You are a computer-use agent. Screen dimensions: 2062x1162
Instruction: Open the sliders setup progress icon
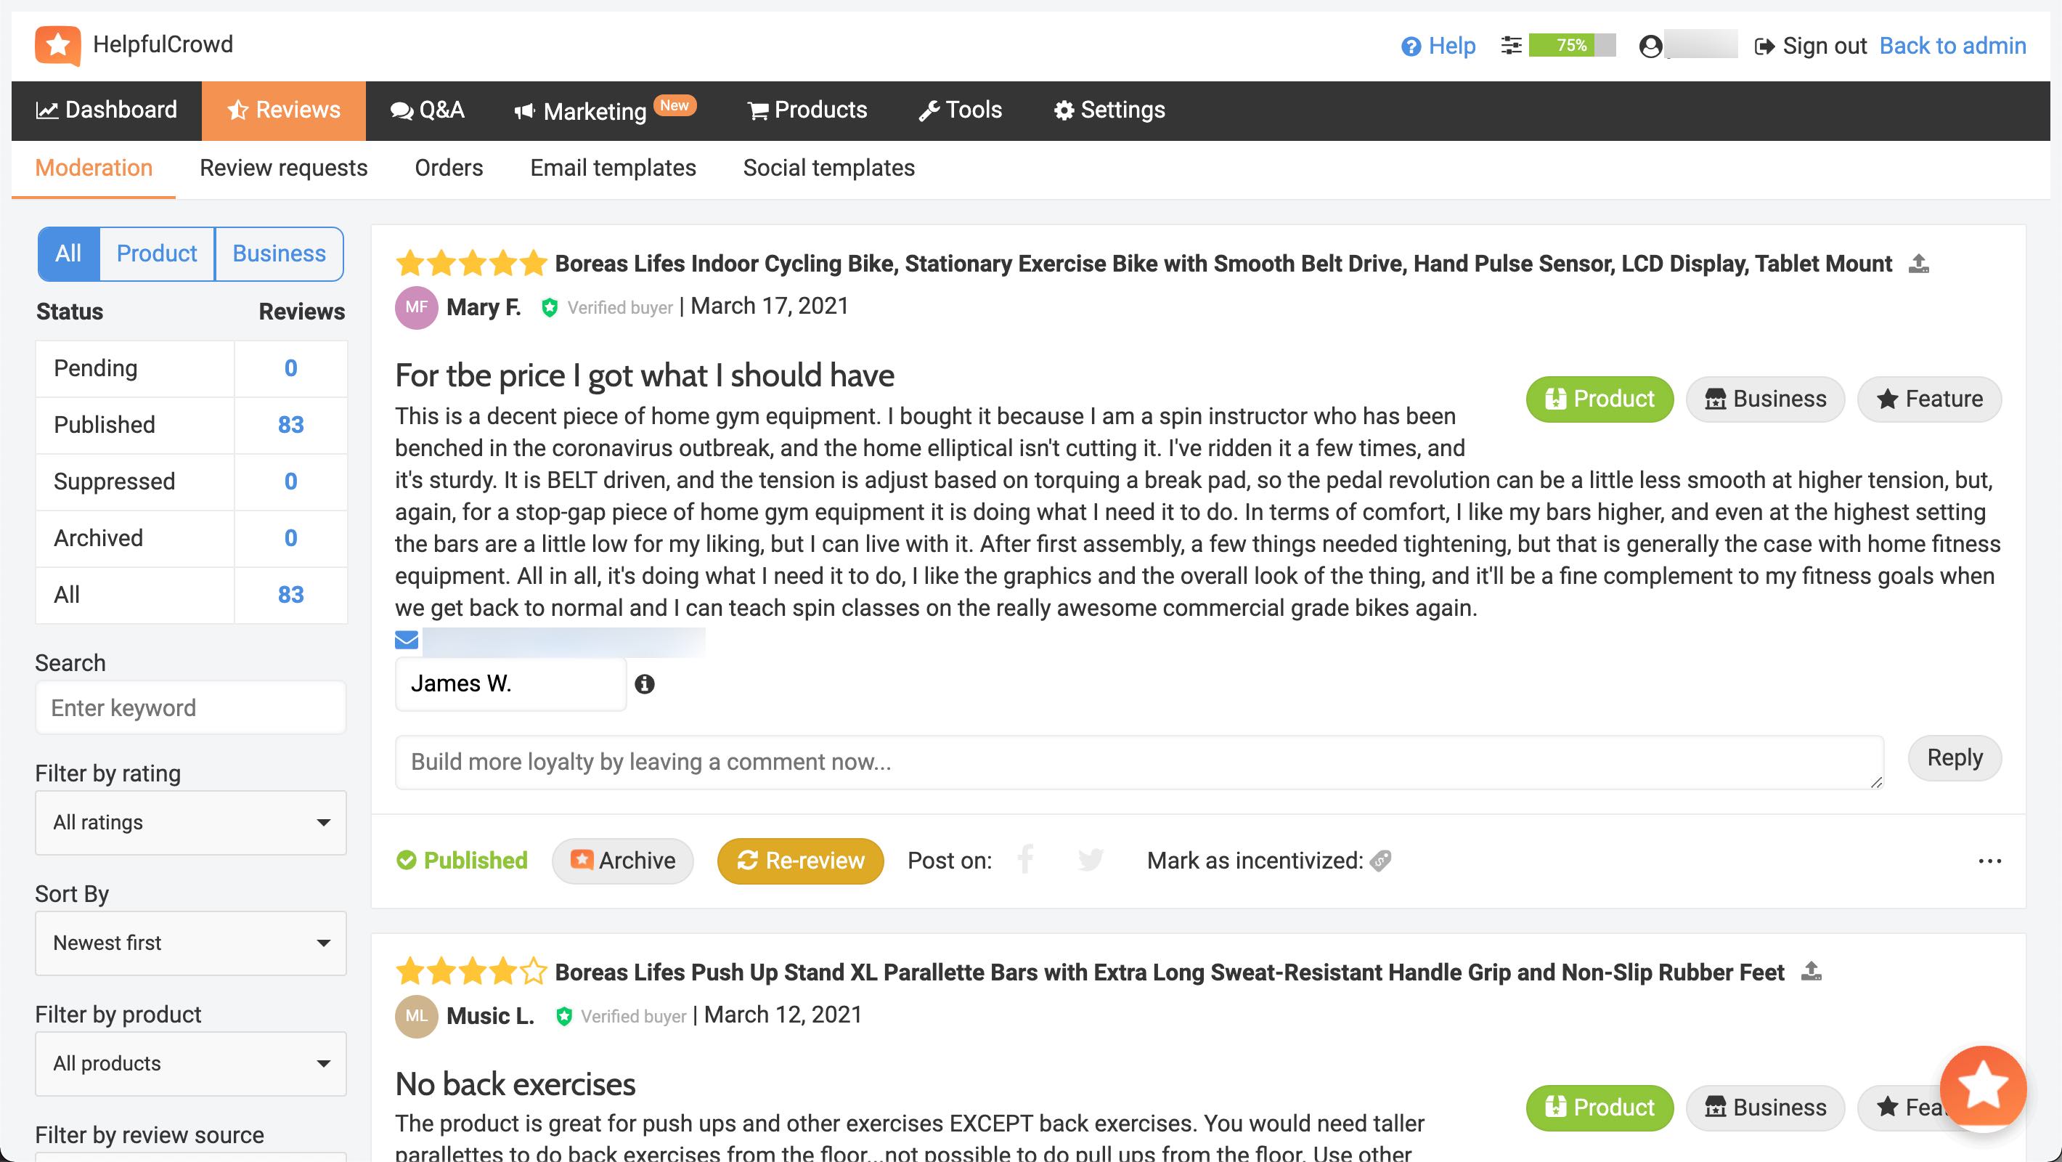tap(1510, 46)
